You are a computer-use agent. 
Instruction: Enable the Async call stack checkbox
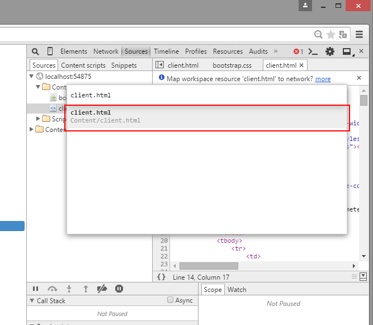170,300
